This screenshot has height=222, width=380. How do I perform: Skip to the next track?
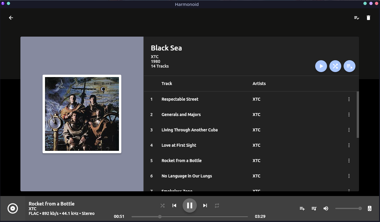coord(205,205)
